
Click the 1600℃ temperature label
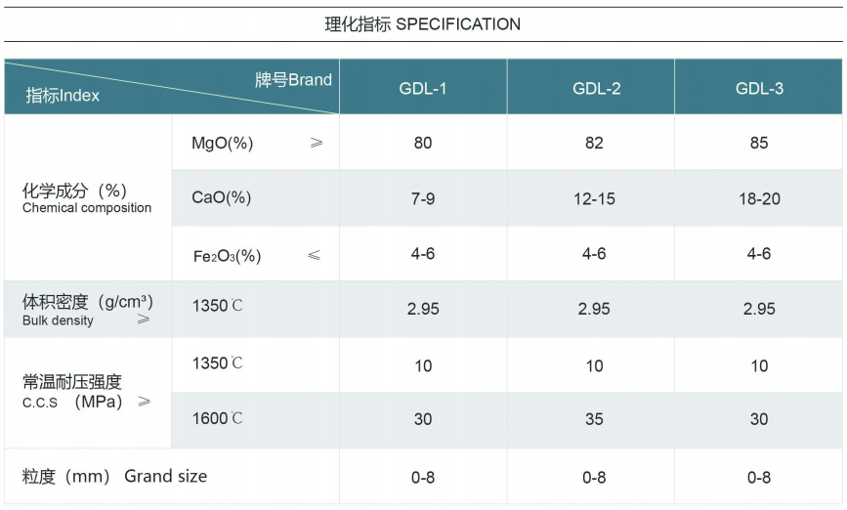(217, 419)
